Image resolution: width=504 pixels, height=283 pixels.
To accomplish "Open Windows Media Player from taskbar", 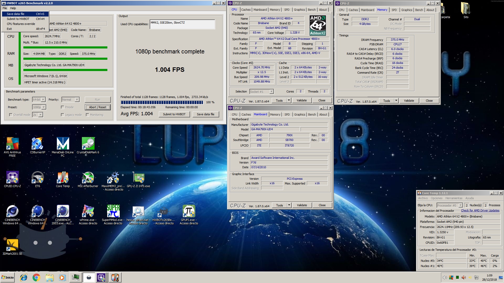I will pyautogui.click(x=62, y=277).
